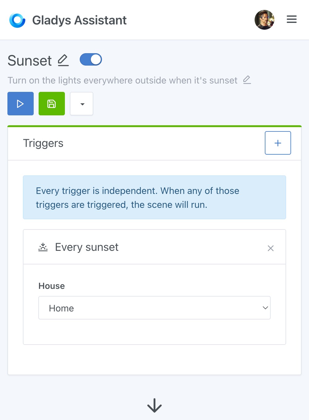Expand the more actions caret dropdown
The image size is (309, 420).
point(82,104)
